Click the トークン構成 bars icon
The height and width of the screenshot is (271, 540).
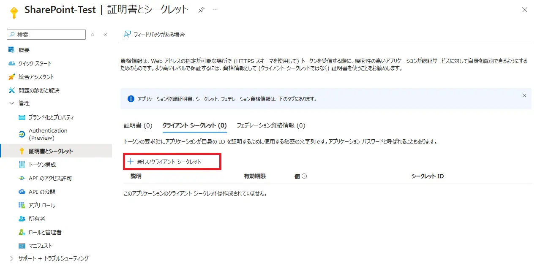(22, 165)
